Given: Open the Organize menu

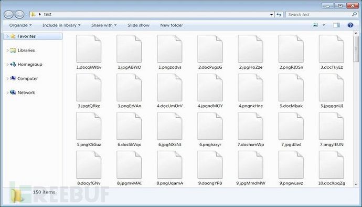Looking at the screenshot, I should (20, 25).
